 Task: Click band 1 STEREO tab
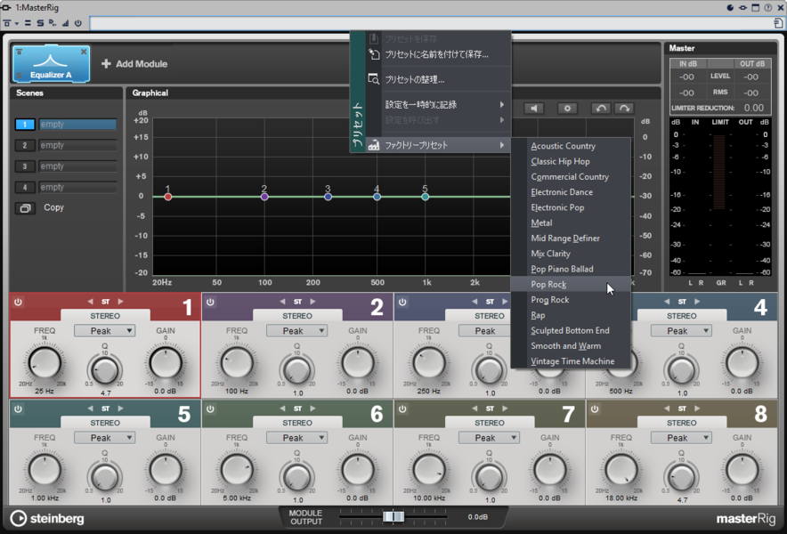(x=105, y=316)
